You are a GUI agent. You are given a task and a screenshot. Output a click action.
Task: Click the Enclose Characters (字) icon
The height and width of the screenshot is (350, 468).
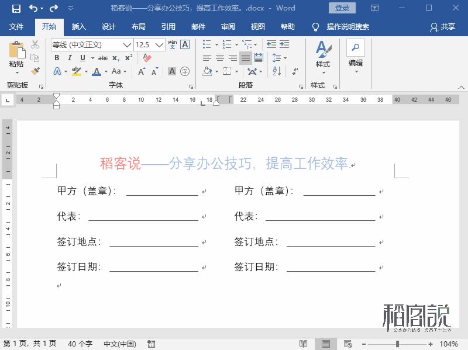click(185, 71)
